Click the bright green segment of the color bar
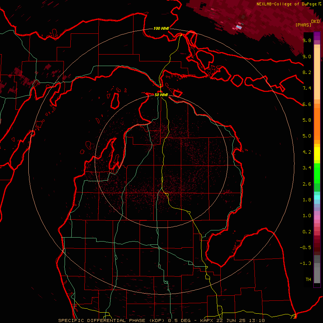The width and height of the screenshot is (323, 323). coord(317,173)
